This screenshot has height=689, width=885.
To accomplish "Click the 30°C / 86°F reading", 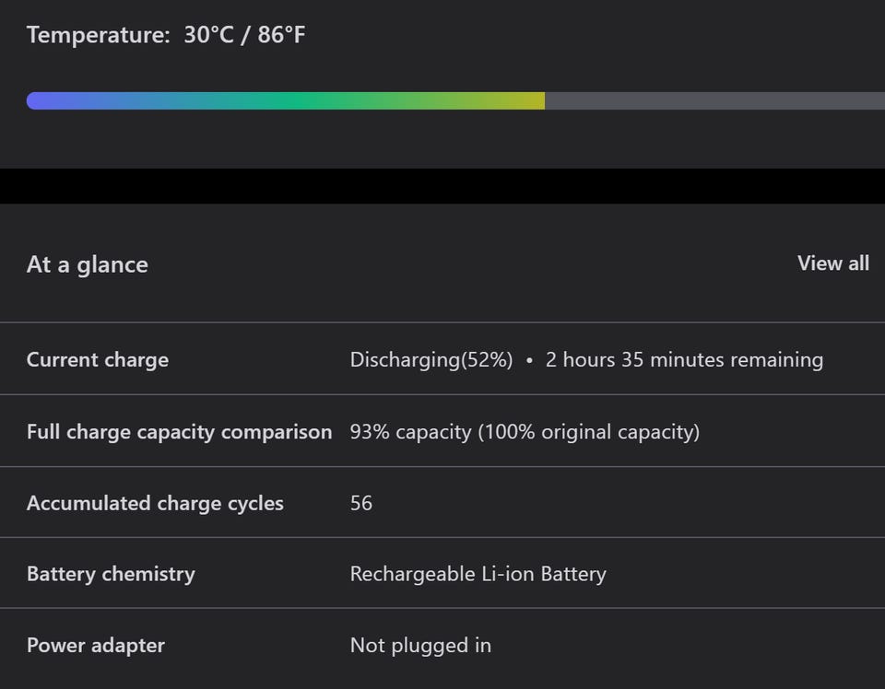I will pyautogui.click(x=244, y=35).
